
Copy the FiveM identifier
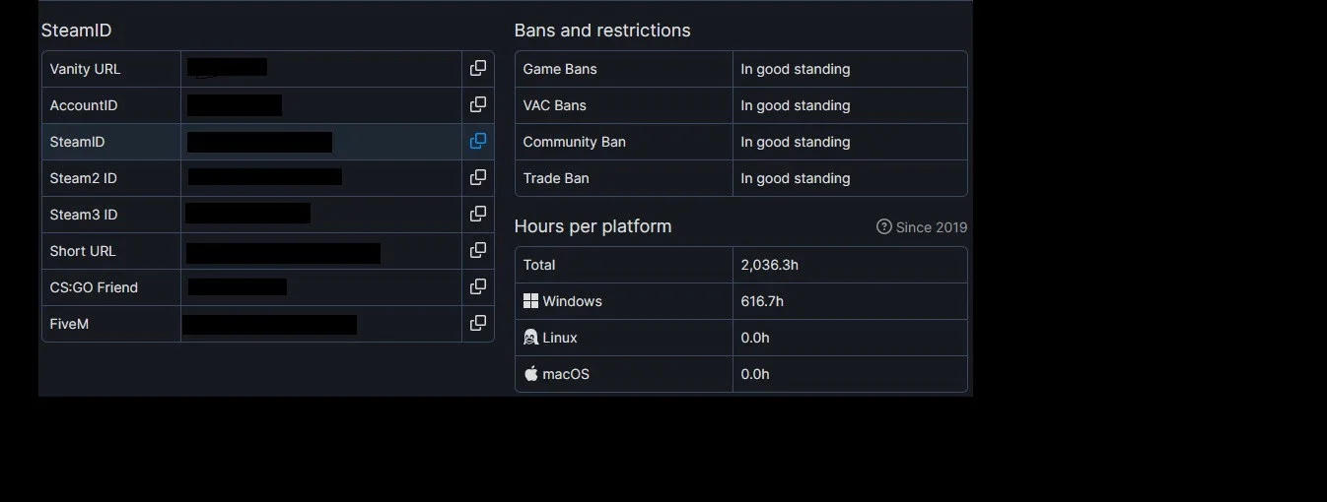pos(478,324)
